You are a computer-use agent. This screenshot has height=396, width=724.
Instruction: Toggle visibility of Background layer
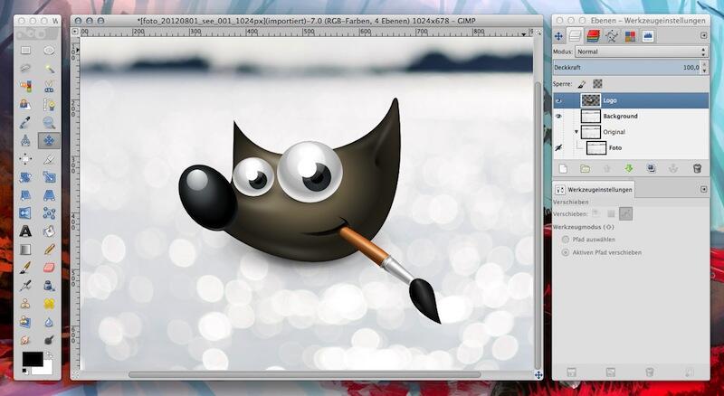pos(558,117)
